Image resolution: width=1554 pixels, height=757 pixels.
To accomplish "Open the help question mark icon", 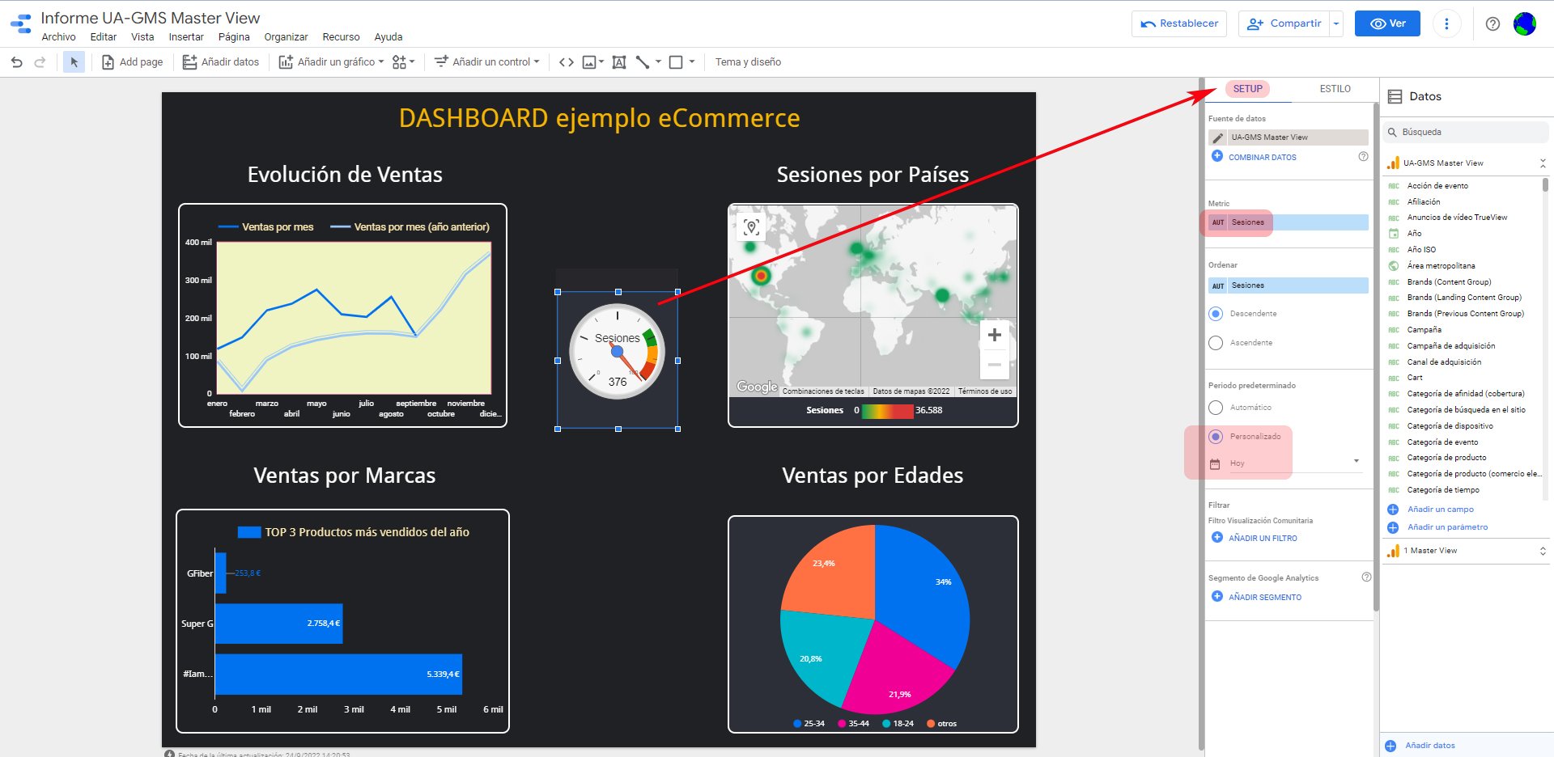I will click(x=1492, y=23).
